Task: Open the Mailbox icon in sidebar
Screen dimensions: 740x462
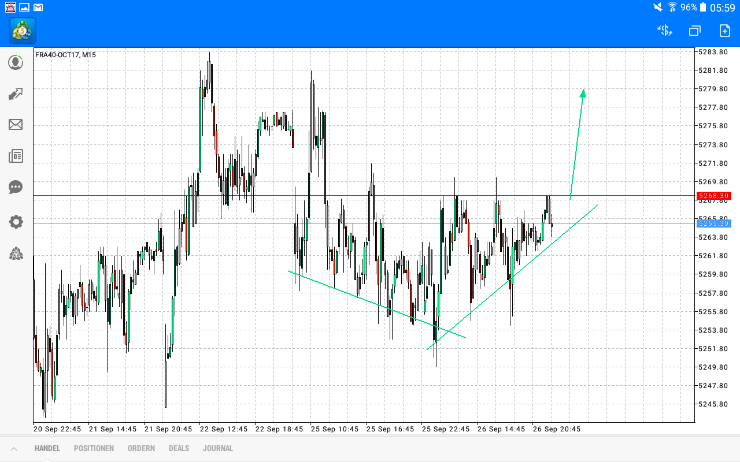Action: (x=16, y=125)
